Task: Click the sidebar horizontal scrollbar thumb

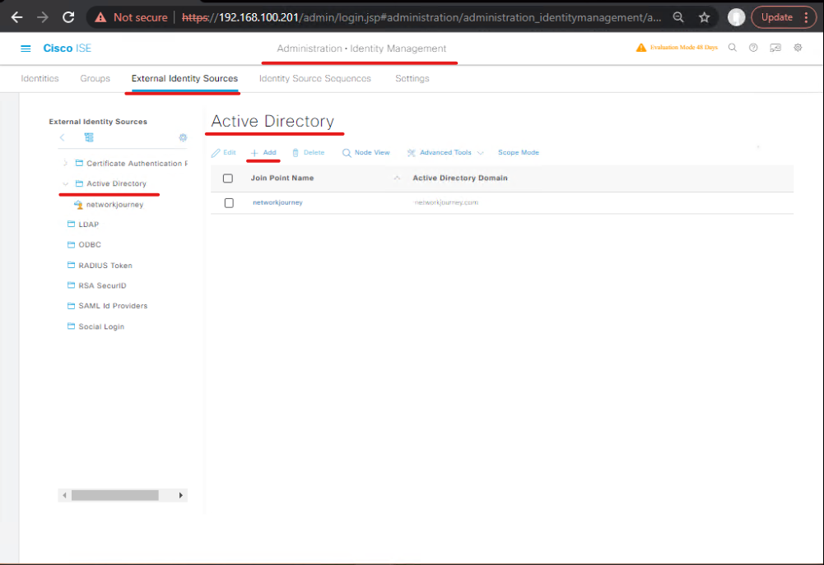Action: click(x=115, y=495)
